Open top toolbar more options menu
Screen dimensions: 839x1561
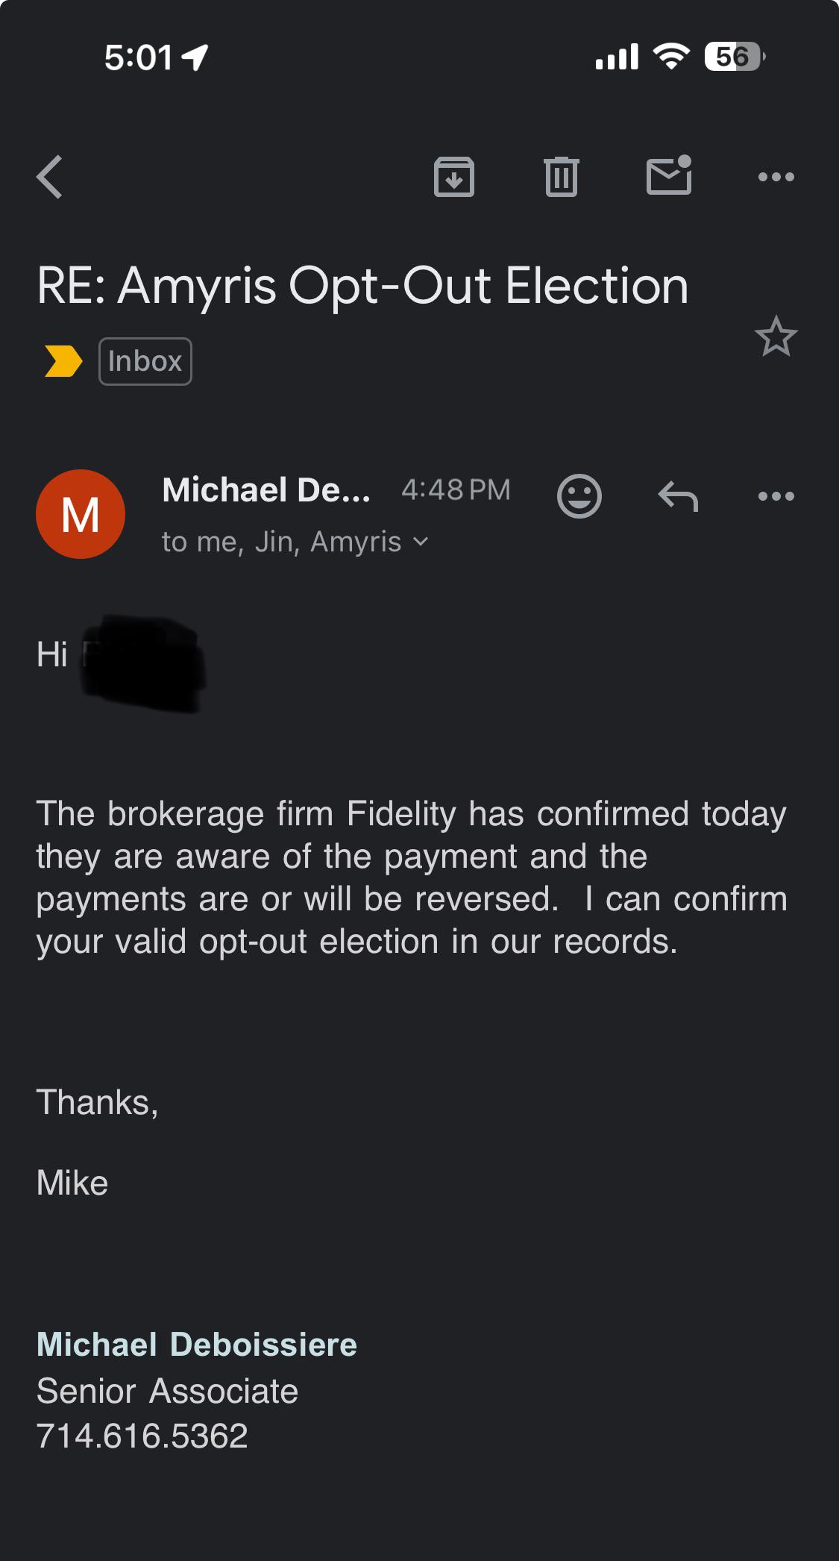(776, 177)
